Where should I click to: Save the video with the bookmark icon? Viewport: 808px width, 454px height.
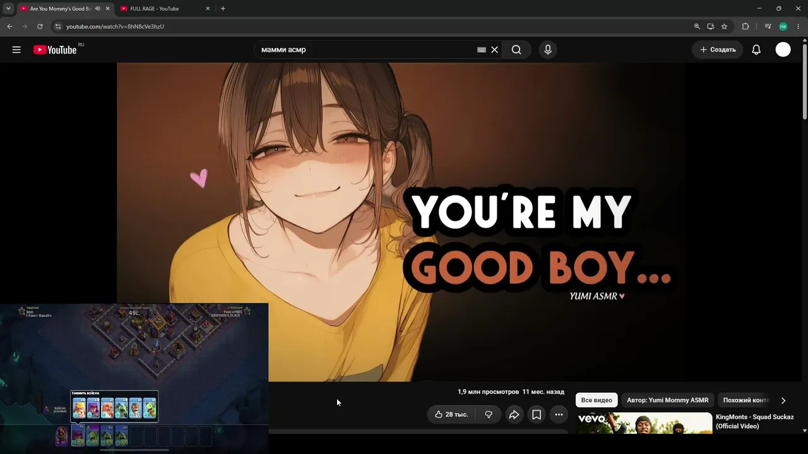[x=537, y=414]
